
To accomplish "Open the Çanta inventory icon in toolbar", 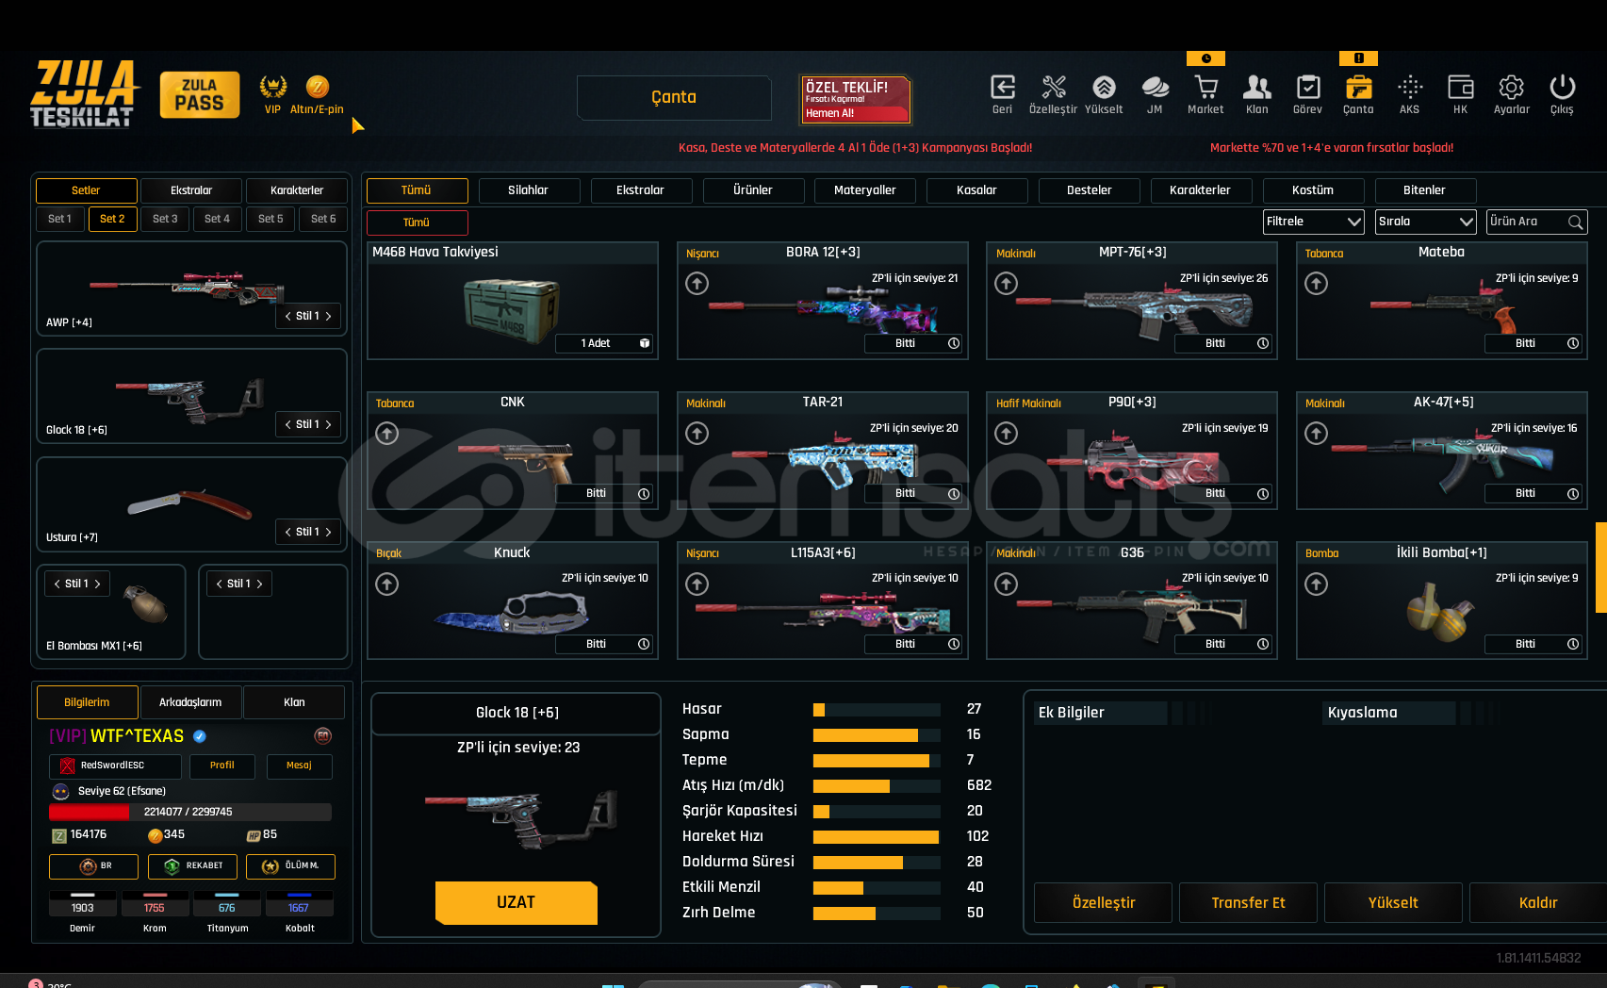I will [x=1358, y=88].
